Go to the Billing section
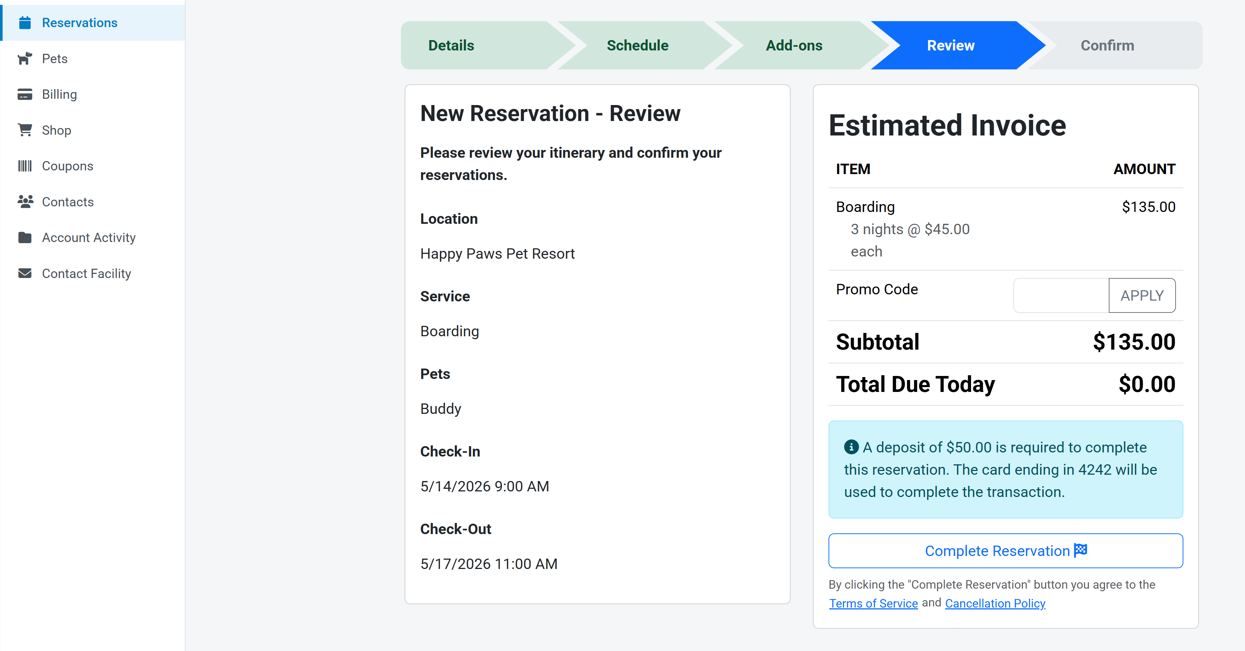1245x651 pixels. point(93,94)
